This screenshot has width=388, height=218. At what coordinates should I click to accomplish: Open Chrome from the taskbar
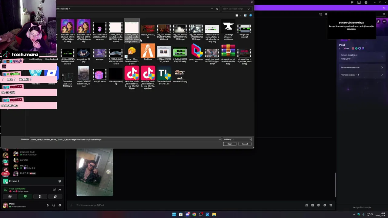click(x=194, y=214)
